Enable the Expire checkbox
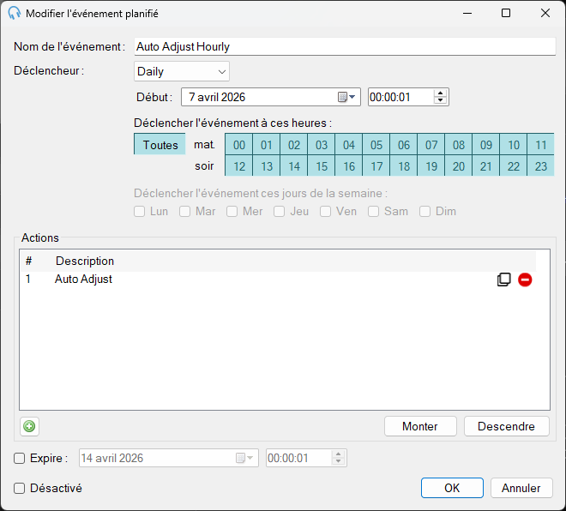 19,459
